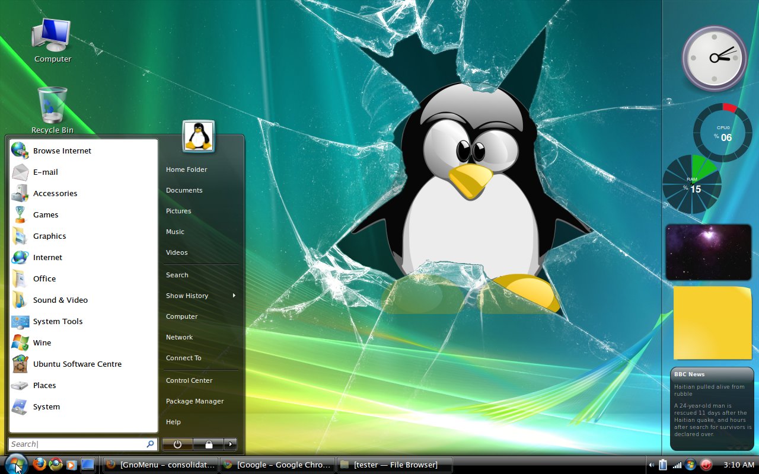
Task: Open the Sound & Video category
Action: (84, 300)
